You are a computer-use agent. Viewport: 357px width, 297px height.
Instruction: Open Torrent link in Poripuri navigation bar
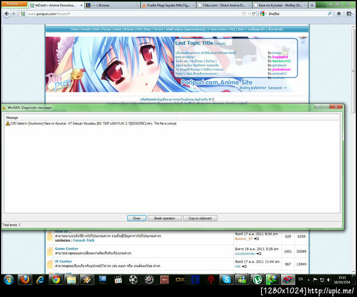pyautogui.click(x=158, y=29)
